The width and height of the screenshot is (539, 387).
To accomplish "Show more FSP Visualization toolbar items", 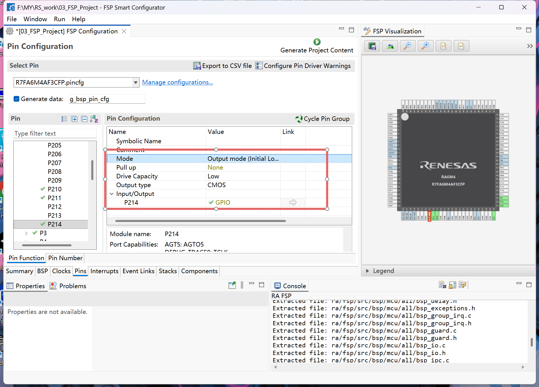I will pyautogui.click(x=530, y=46).
